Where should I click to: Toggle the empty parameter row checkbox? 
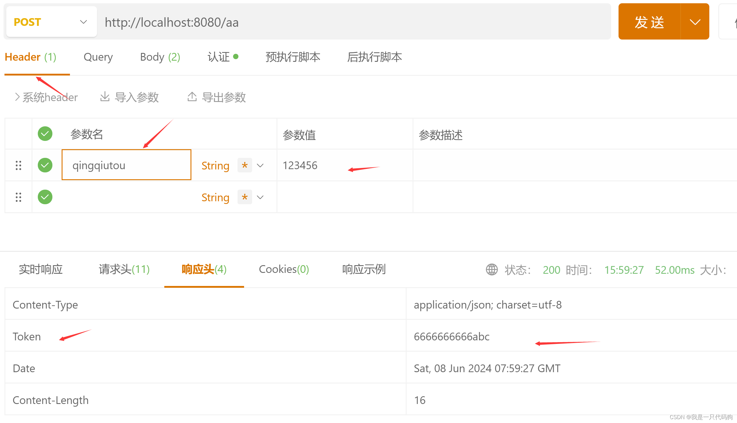(x=45, y=197)
